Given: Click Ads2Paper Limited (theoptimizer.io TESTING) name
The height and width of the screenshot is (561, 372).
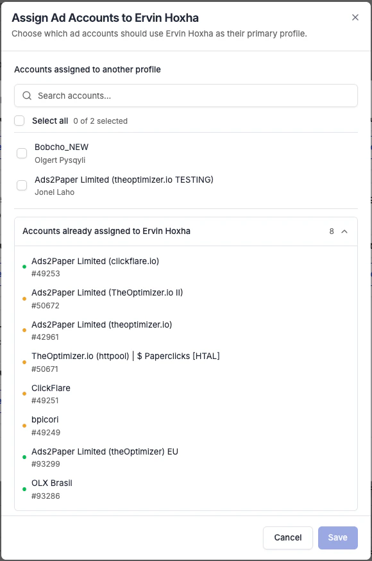Looking at the screenshot, I should pyautogui.click(x=124, y=180).
